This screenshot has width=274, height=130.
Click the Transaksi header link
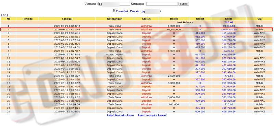click(x=122, y=11)
